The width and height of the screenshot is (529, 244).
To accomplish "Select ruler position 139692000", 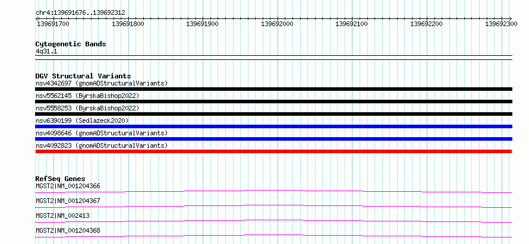I will pyautogui.click(x=278, y=24).
